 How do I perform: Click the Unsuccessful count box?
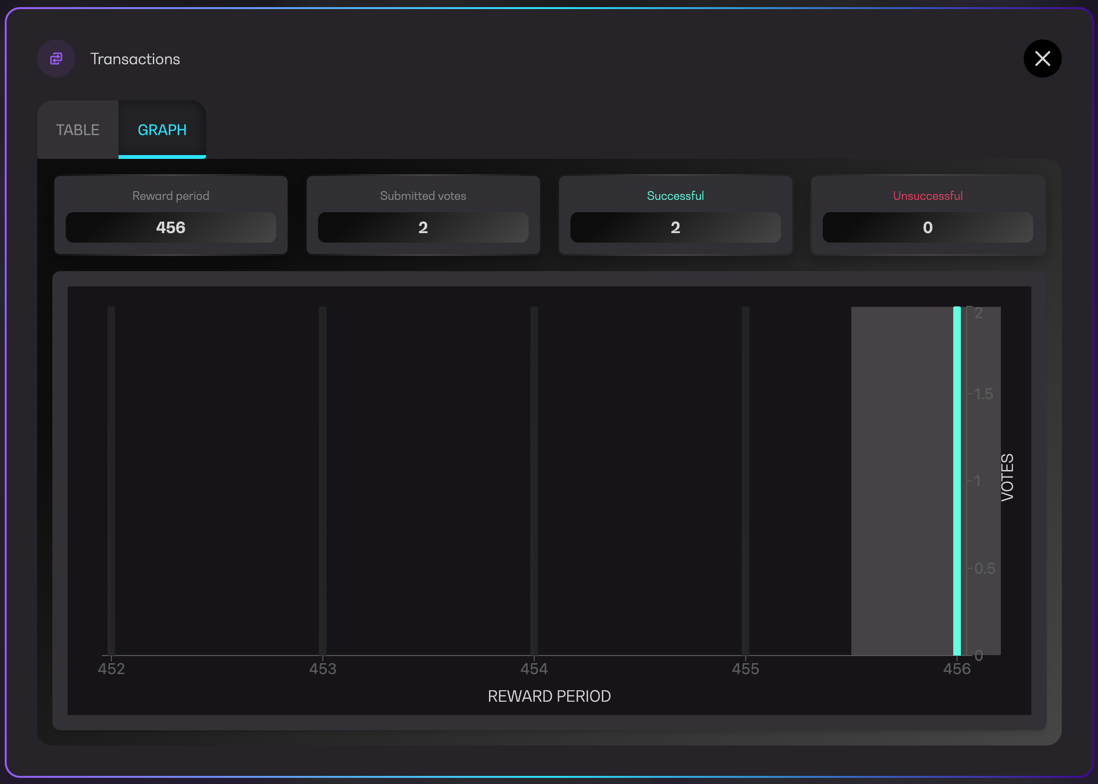click(927, 227)
